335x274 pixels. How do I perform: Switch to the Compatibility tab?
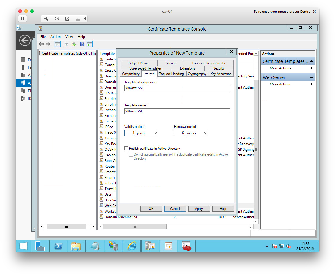coord(131,74)
